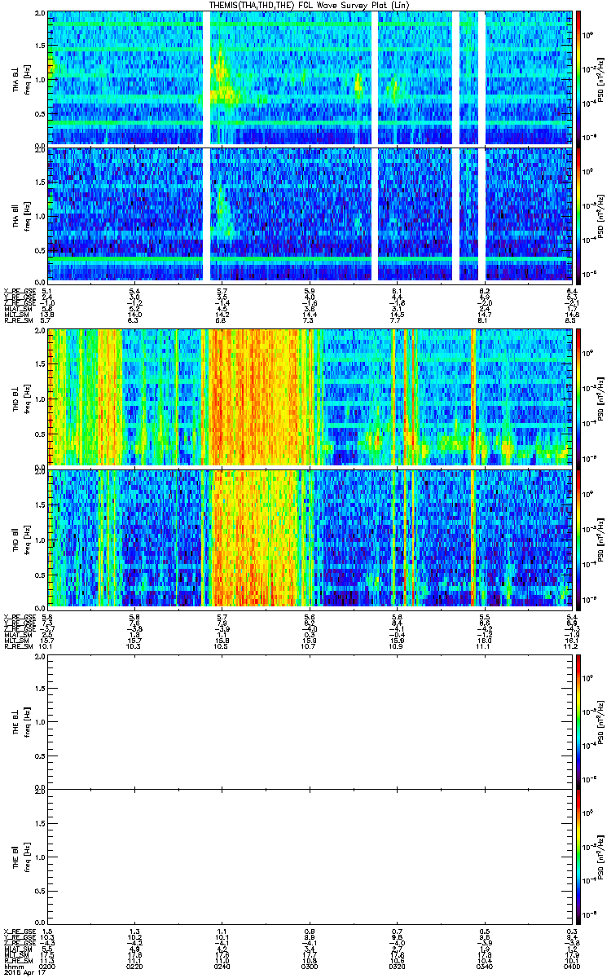The width and height of the screenshot is (611, 978).
Task: Click the '0240' time tick label
Action: pos(222,966)
